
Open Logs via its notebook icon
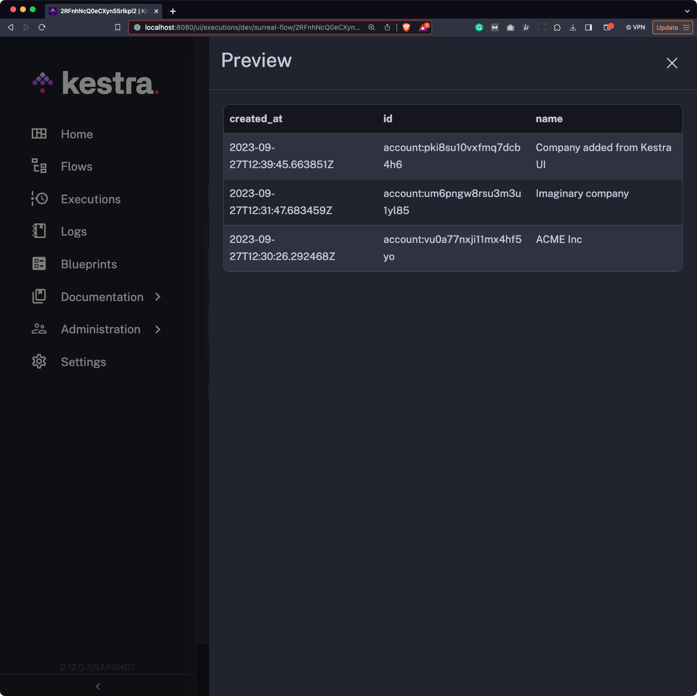tap(39, 231)
